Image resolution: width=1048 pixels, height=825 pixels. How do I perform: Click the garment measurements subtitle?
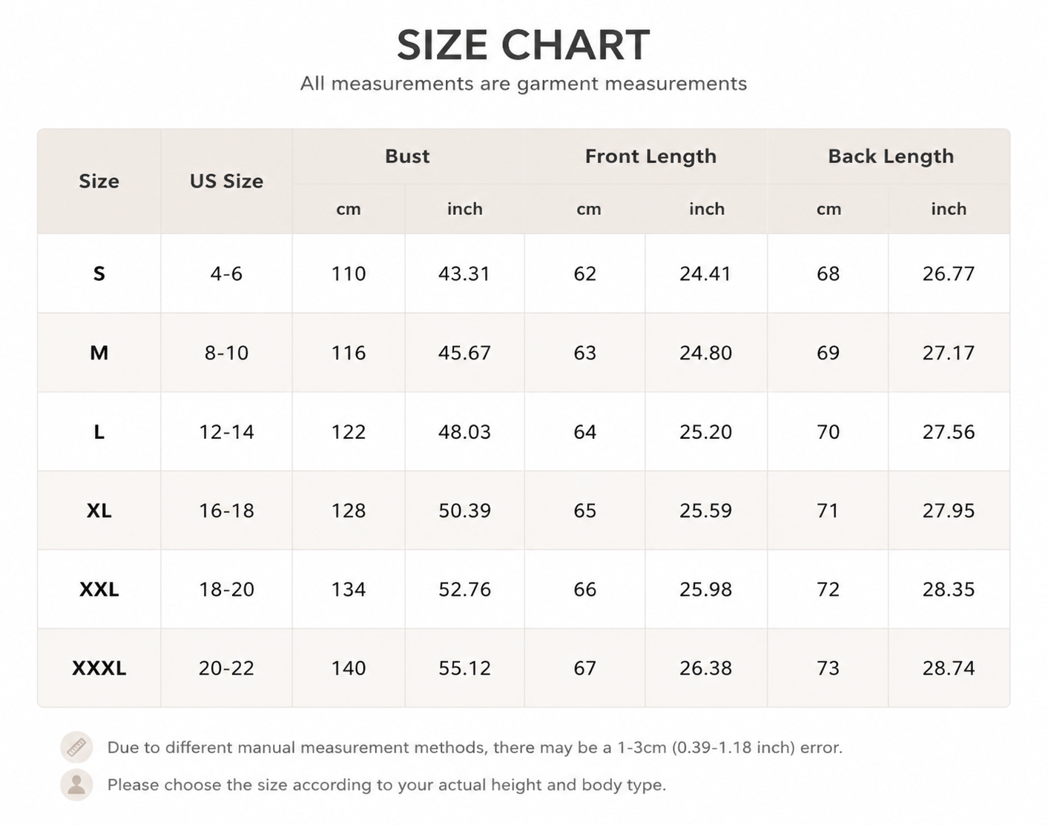click(x=524, y=84)
